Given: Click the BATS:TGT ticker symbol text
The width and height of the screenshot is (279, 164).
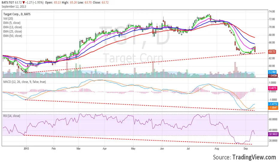Looking at the screenshot, I should [x=8, y=2].
